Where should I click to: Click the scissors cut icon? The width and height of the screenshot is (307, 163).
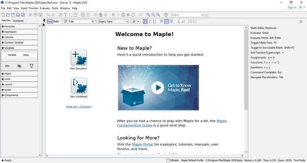[x=30, y=15]
